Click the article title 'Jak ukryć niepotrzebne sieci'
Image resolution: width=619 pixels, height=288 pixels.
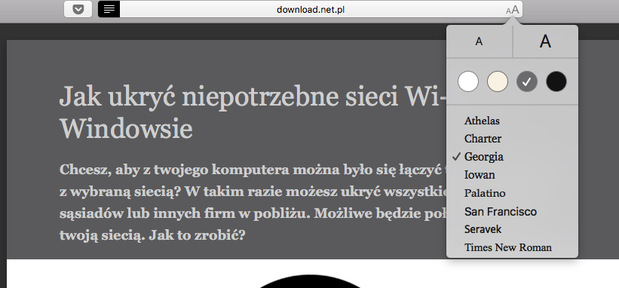[253, 112]
